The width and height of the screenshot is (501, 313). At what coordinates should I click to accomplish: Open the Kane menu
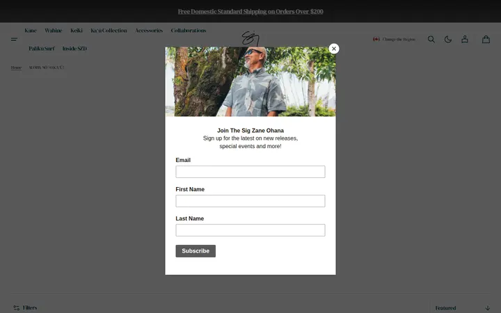click(x=31, y=31)
